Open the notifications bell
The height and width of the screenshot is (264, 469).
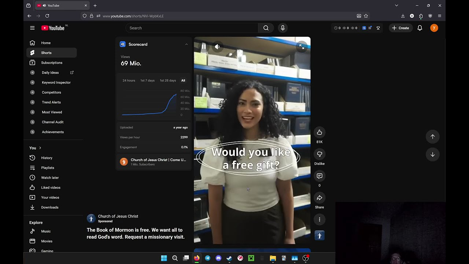pyautogui.click(x=420, y=28)
